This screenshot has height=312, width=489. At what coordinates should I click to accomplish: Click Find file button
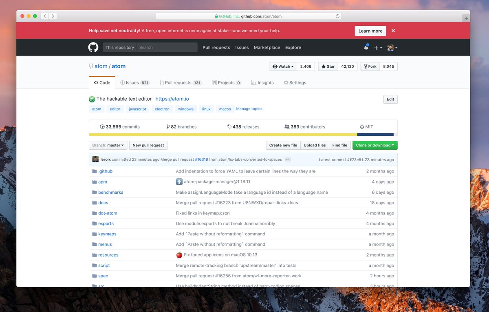click(x=340, y=145)
